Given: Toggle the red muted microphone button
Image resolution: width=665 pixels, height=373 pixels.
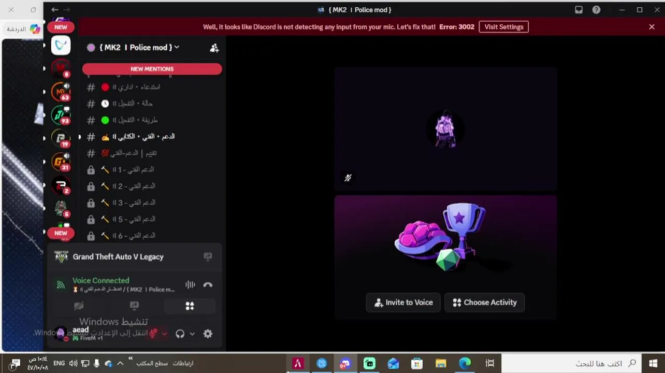Looking at the screenshot, I should (153, 334).
